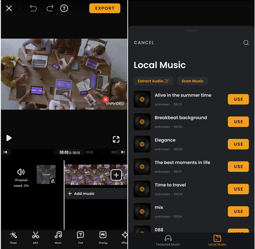
Task: Tap Scan Music button
Action: tap(192, 81)
